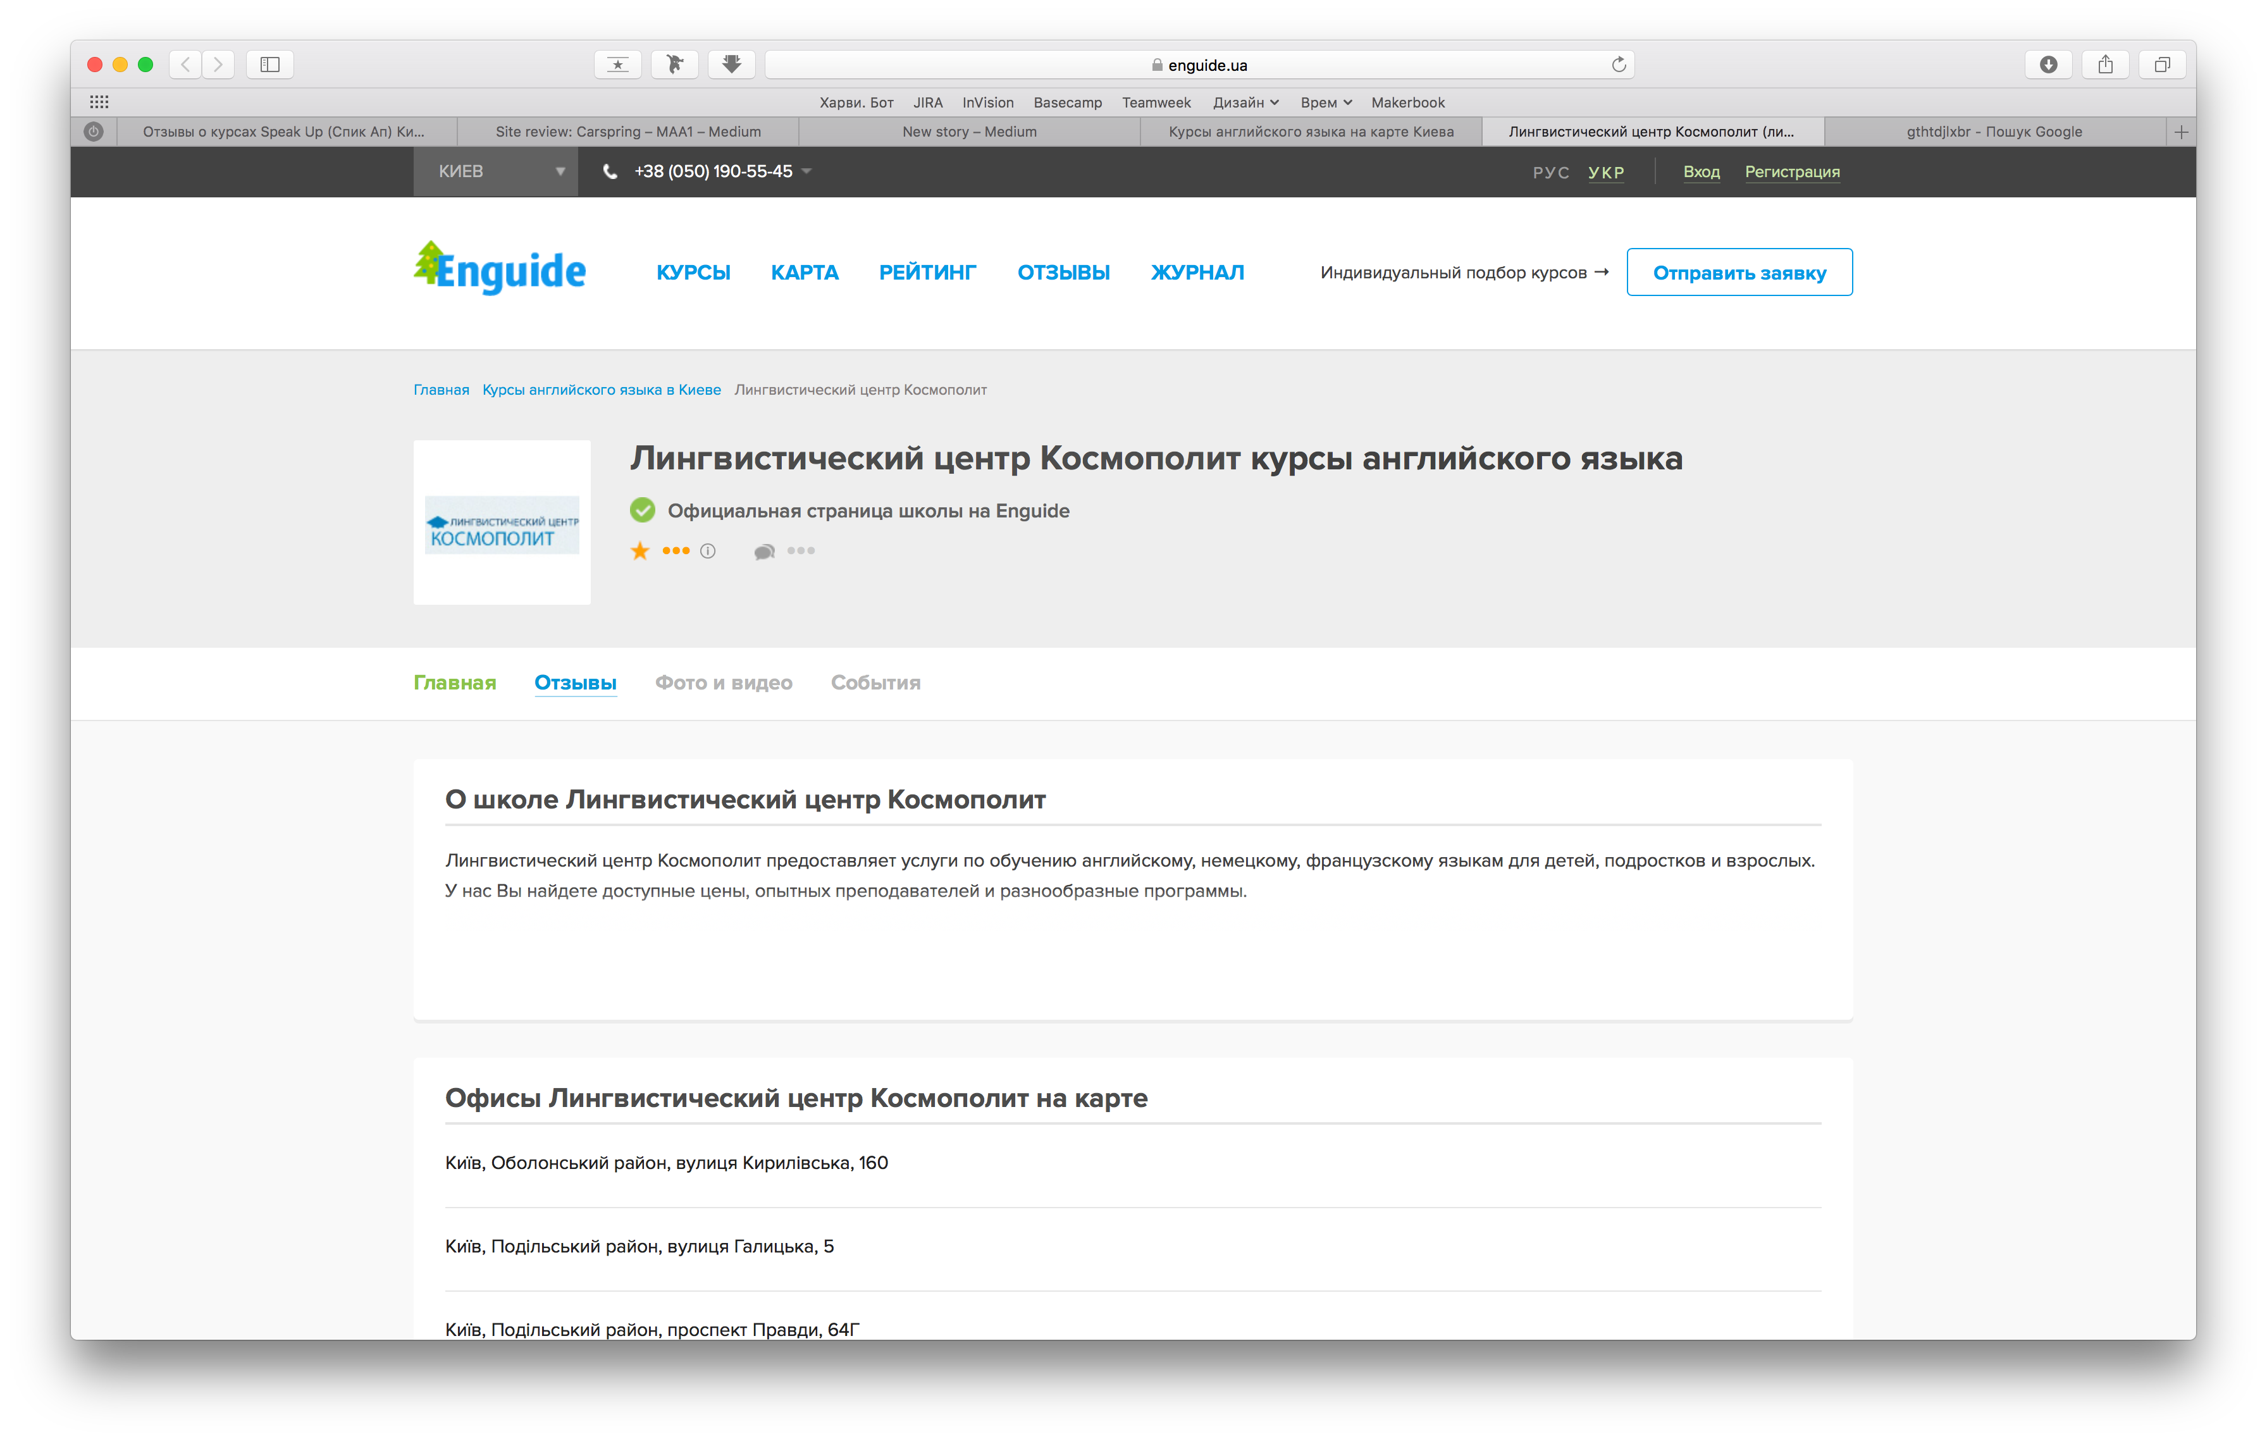Click the orange rating star icon
The width and height of the screenshot is (2267, 1441).
(x=639, y=550)
